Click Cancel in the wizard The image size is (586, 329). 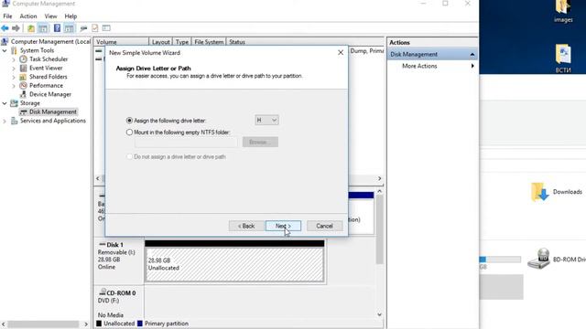tap(324, 226)
